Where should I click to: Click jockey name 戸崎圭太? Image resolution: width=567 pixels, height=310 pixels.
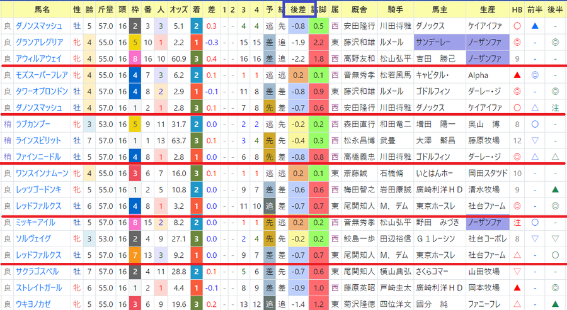coord(395,287)
